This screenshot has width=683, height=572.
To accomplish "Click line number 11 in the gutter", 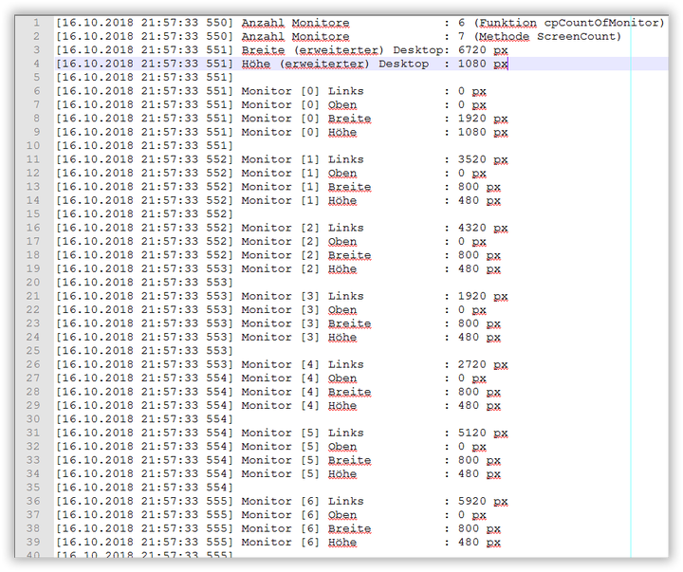I will coord(33,159).
